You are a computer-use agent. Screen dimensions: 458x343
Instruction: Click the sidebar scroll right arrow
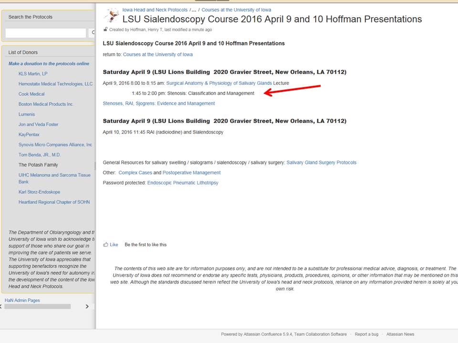pos(87,306)
